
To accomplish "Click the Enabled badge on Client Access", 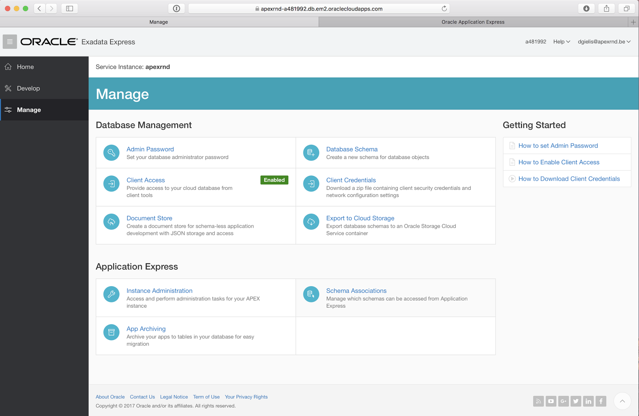I will click(274, 180).
